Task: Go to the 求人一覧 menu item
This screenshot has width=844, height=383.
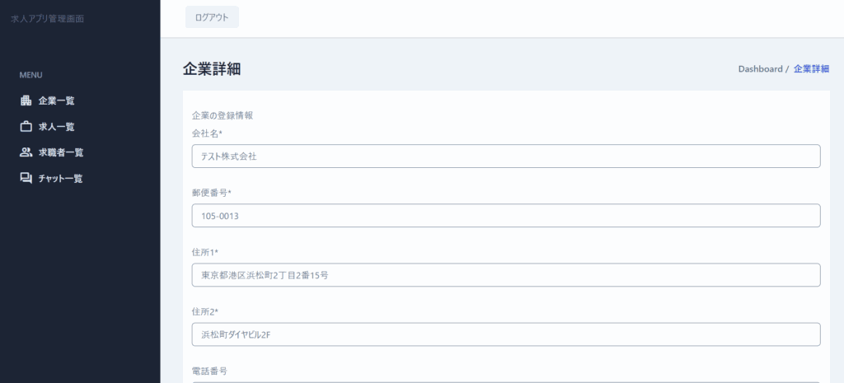Action: 56,127
